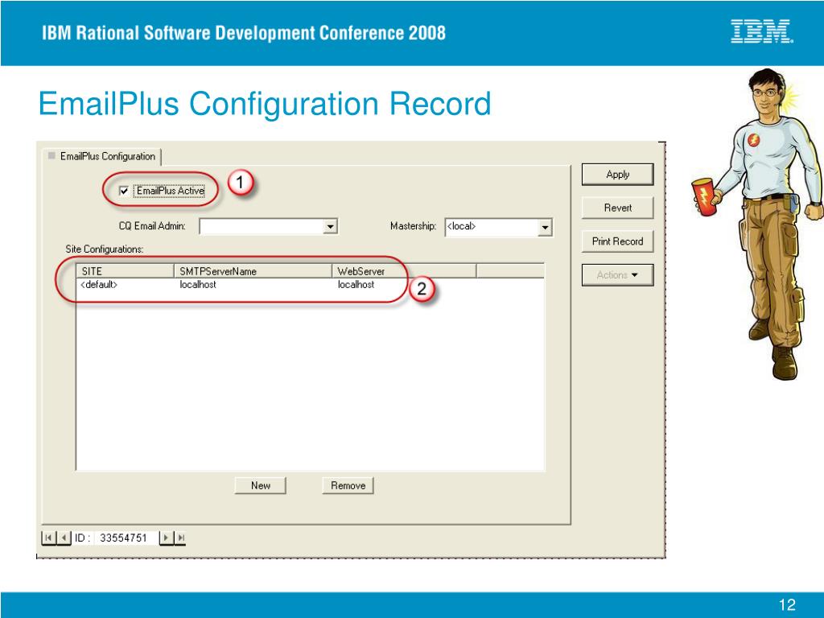The height and width of the screenshot is (618, 824).
Task: Click the Apply button
Action: tap(617, 175)
